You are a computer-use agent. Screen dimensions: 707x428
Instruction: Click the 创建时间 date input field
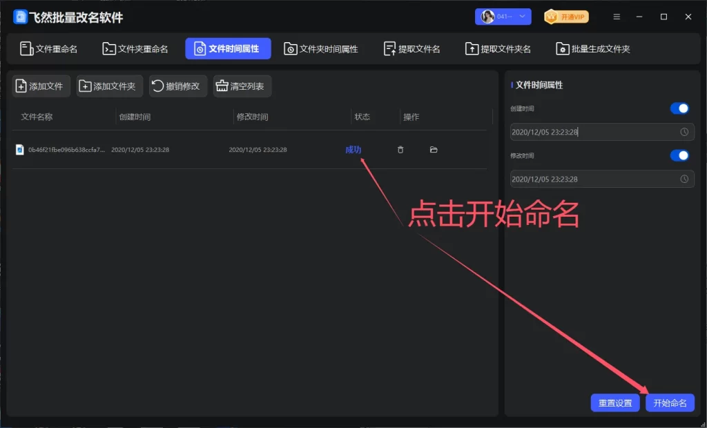click(590, 132)
